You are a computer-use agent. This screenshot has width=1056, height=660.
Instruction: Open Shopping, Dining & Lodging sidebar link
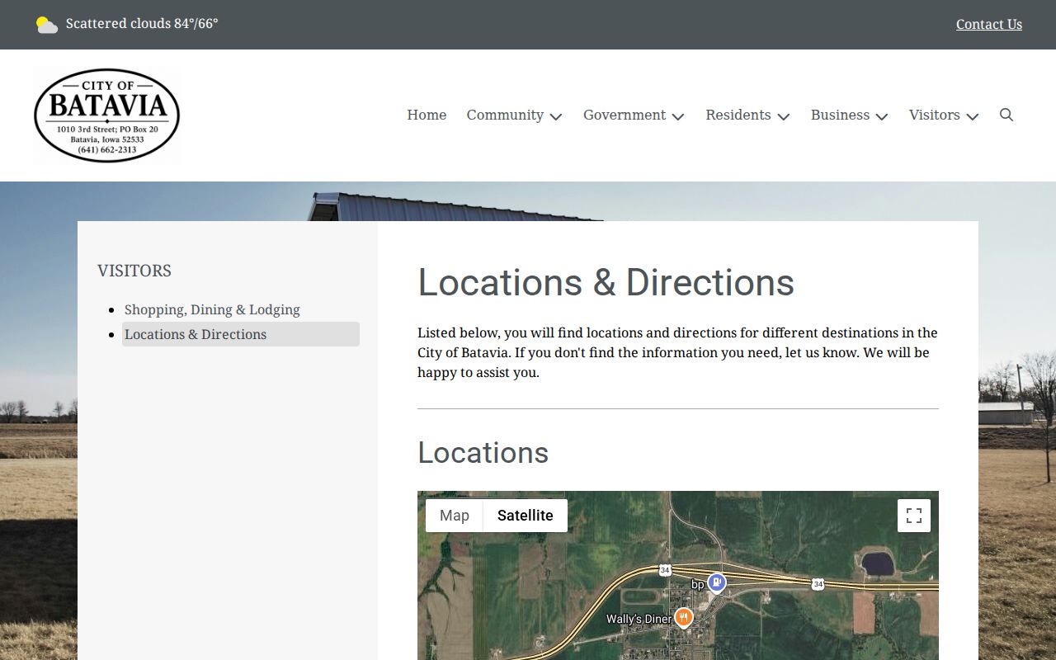212,309
